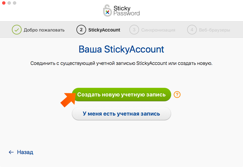Open the orange question mark help icon

point(177,95)
